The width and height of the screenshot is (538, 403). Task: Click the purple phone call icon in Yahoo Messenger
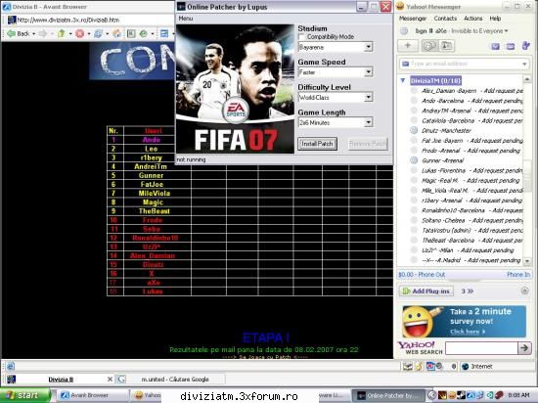(x=525, y=46)
